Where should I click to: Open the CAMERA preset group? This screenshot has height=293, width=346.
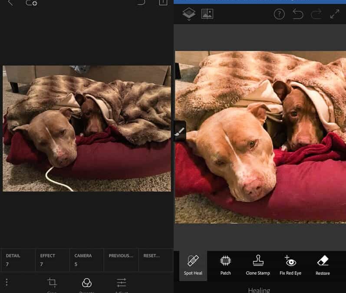87,260
